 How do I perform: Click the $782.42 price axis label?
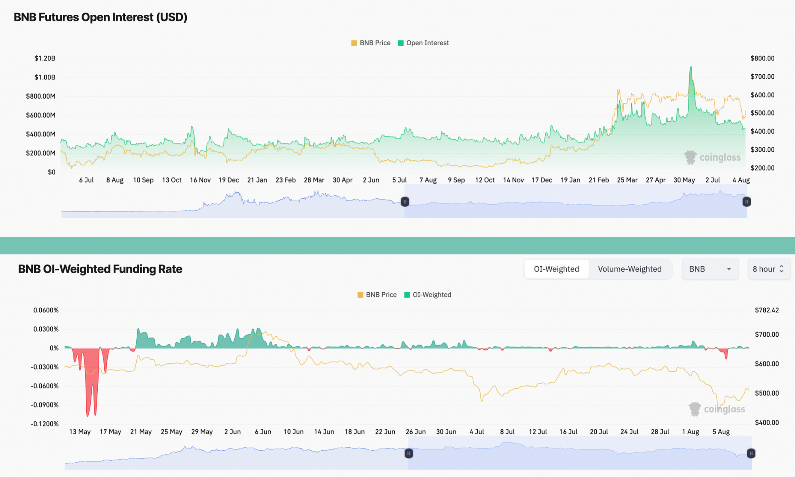click(x=767, y=310)
